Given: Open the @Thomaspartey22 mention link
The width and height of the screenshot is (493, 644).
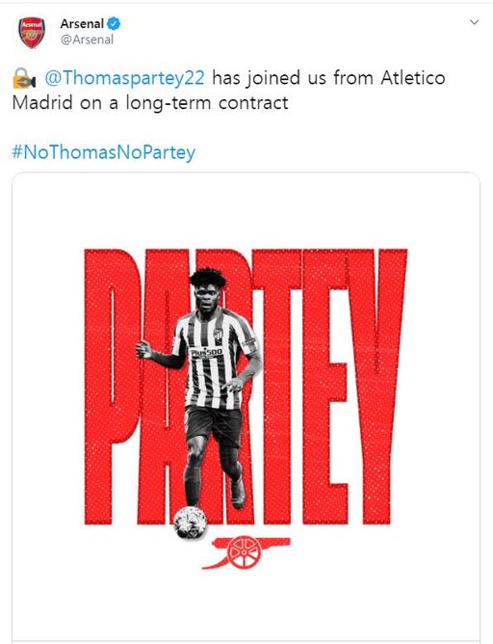Looking at the screenshot, I should 124,78.
